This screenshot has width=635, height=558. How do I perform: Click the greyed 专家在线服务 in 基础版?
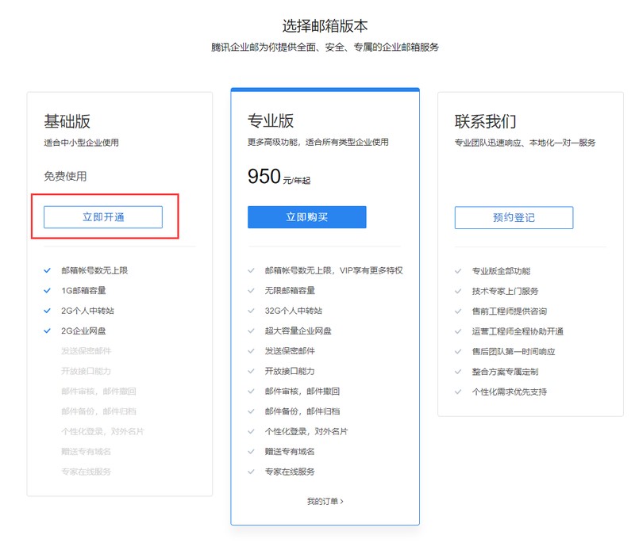[x=86, y=472]
